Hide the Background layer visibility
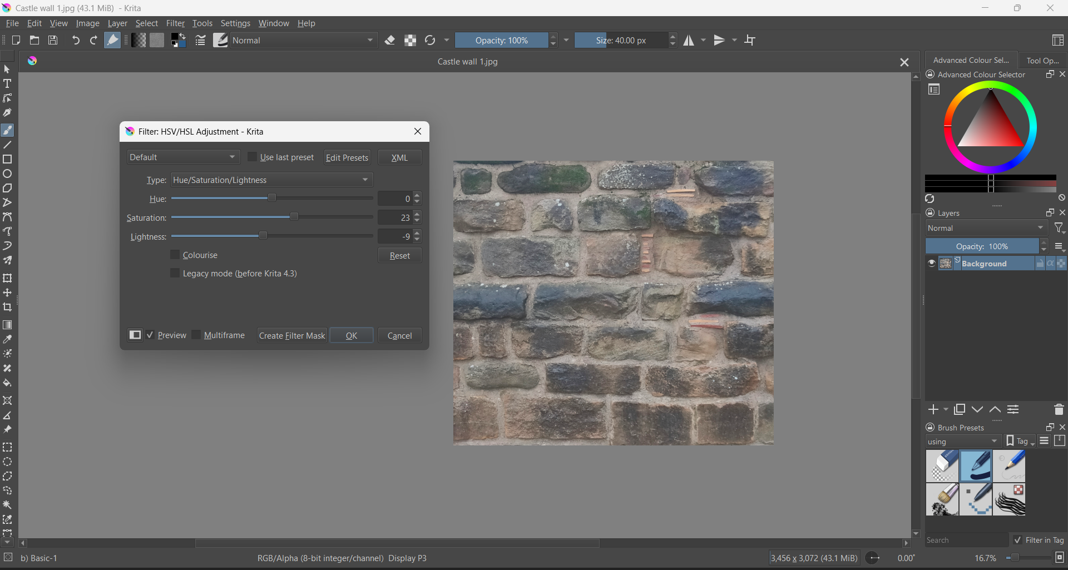This screenshot has height=570, width=1068. pyautogui.click(x=932, y=264)
